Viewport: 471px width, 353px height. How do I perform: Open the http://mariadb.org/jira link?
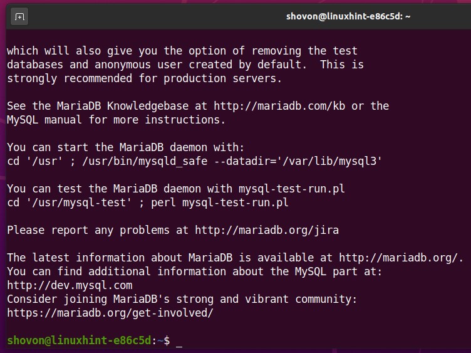click(266, 229)
